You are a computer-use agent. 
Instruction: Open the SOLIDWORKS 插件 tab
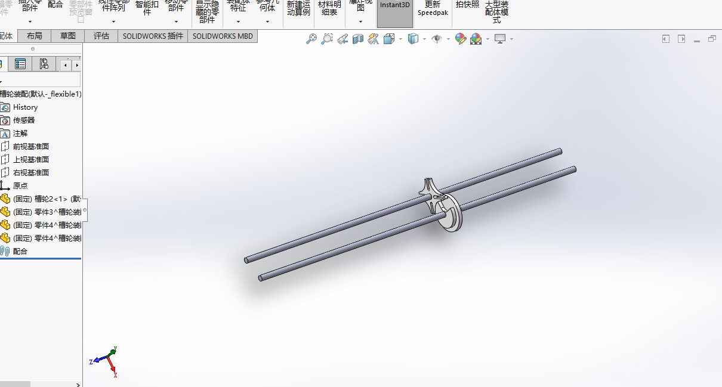coord(153,36)
